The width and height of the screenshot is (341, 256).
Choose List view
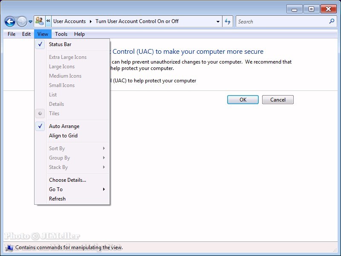coord(72,94)
